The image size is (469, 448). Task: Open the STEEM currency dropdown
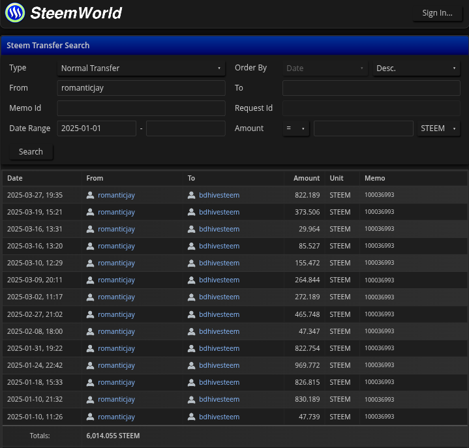click(x=438, y=128)
